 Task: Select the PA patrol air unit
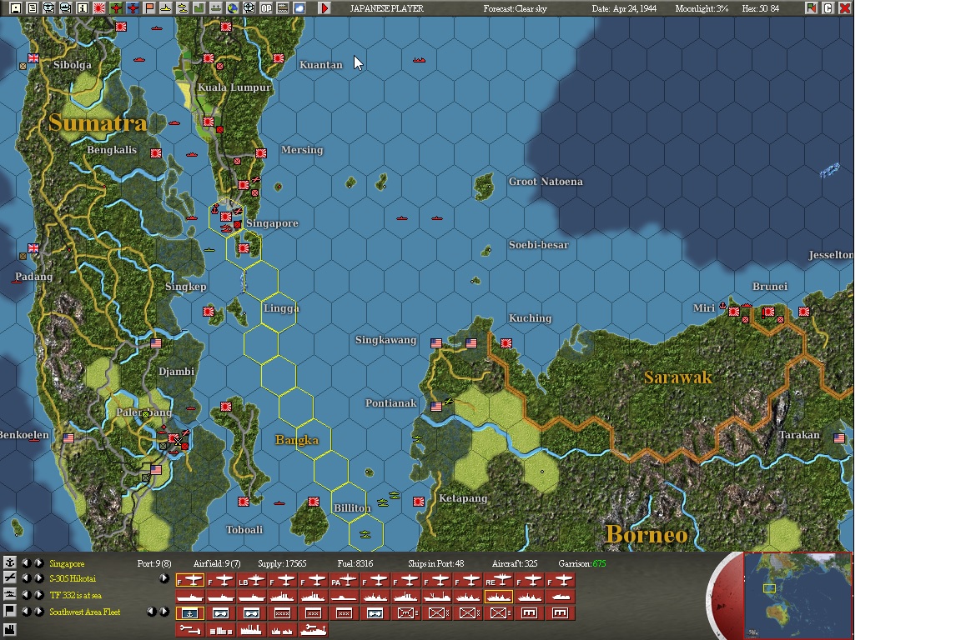(344, 580)
